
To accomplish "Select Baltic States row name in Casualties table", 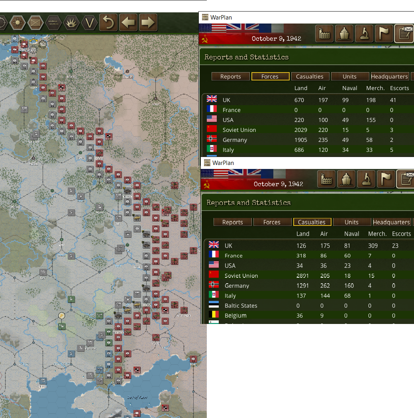I will [241, 306].
